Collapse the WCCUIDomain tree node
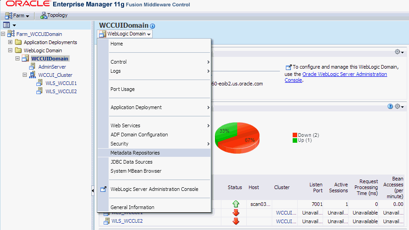Screen dimensions: 409x230 pyautogui.click(x=17, y=59)
